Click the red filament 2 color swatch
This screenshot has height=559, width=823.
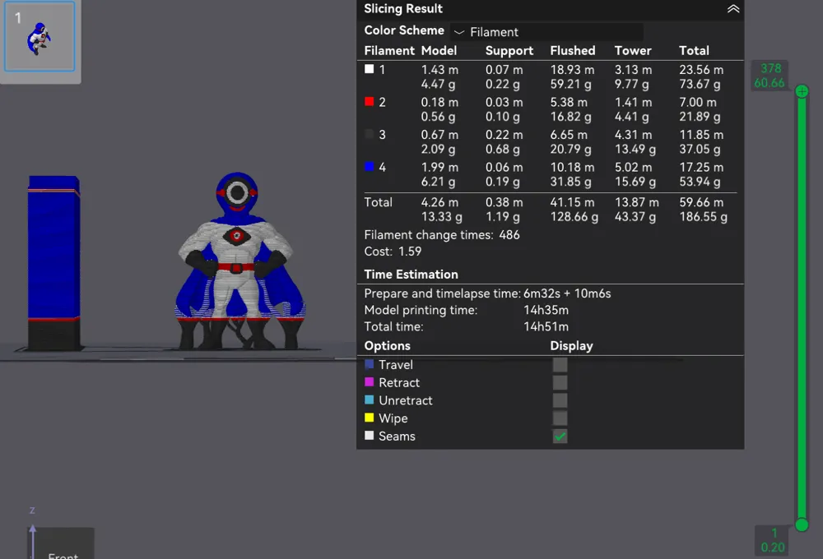[369, 101]
